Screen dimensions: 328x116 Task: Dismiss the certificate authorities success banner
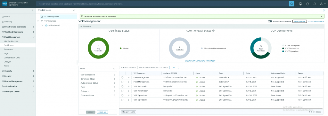click(322, 16)
